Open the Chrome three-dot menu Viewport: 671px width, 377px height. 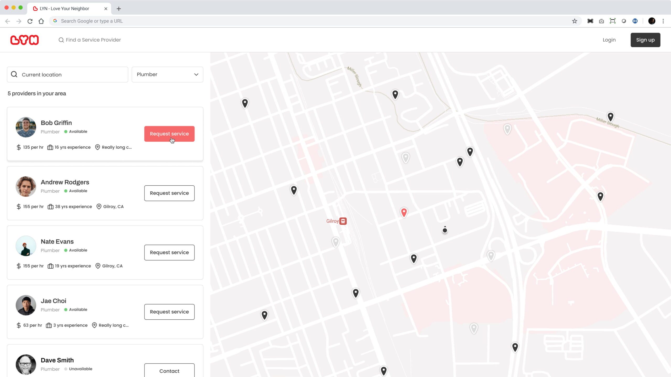tap(663, 21)
